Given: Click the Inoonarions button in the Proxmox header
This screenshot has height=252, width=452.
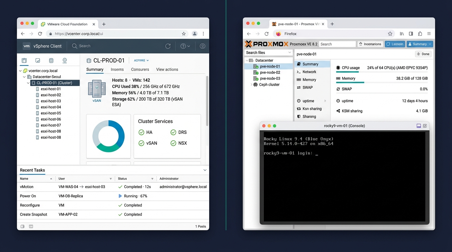Looking at the screenshot, I should (370, 44).
